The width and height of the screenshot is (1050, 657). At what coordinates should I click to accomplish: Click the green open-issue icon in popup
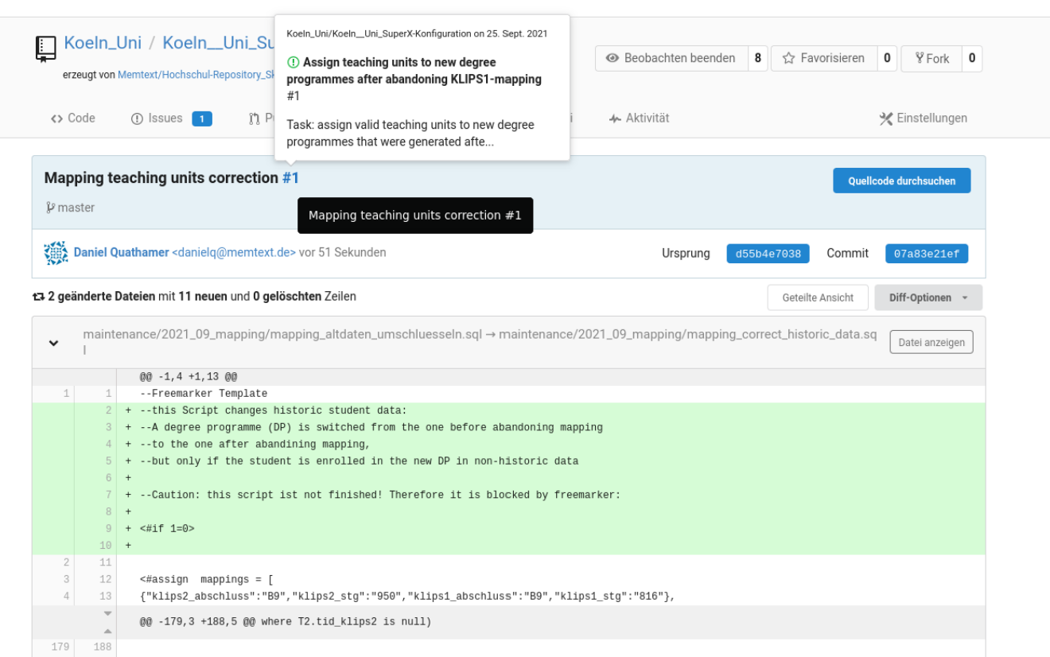(x=293, y=62)
